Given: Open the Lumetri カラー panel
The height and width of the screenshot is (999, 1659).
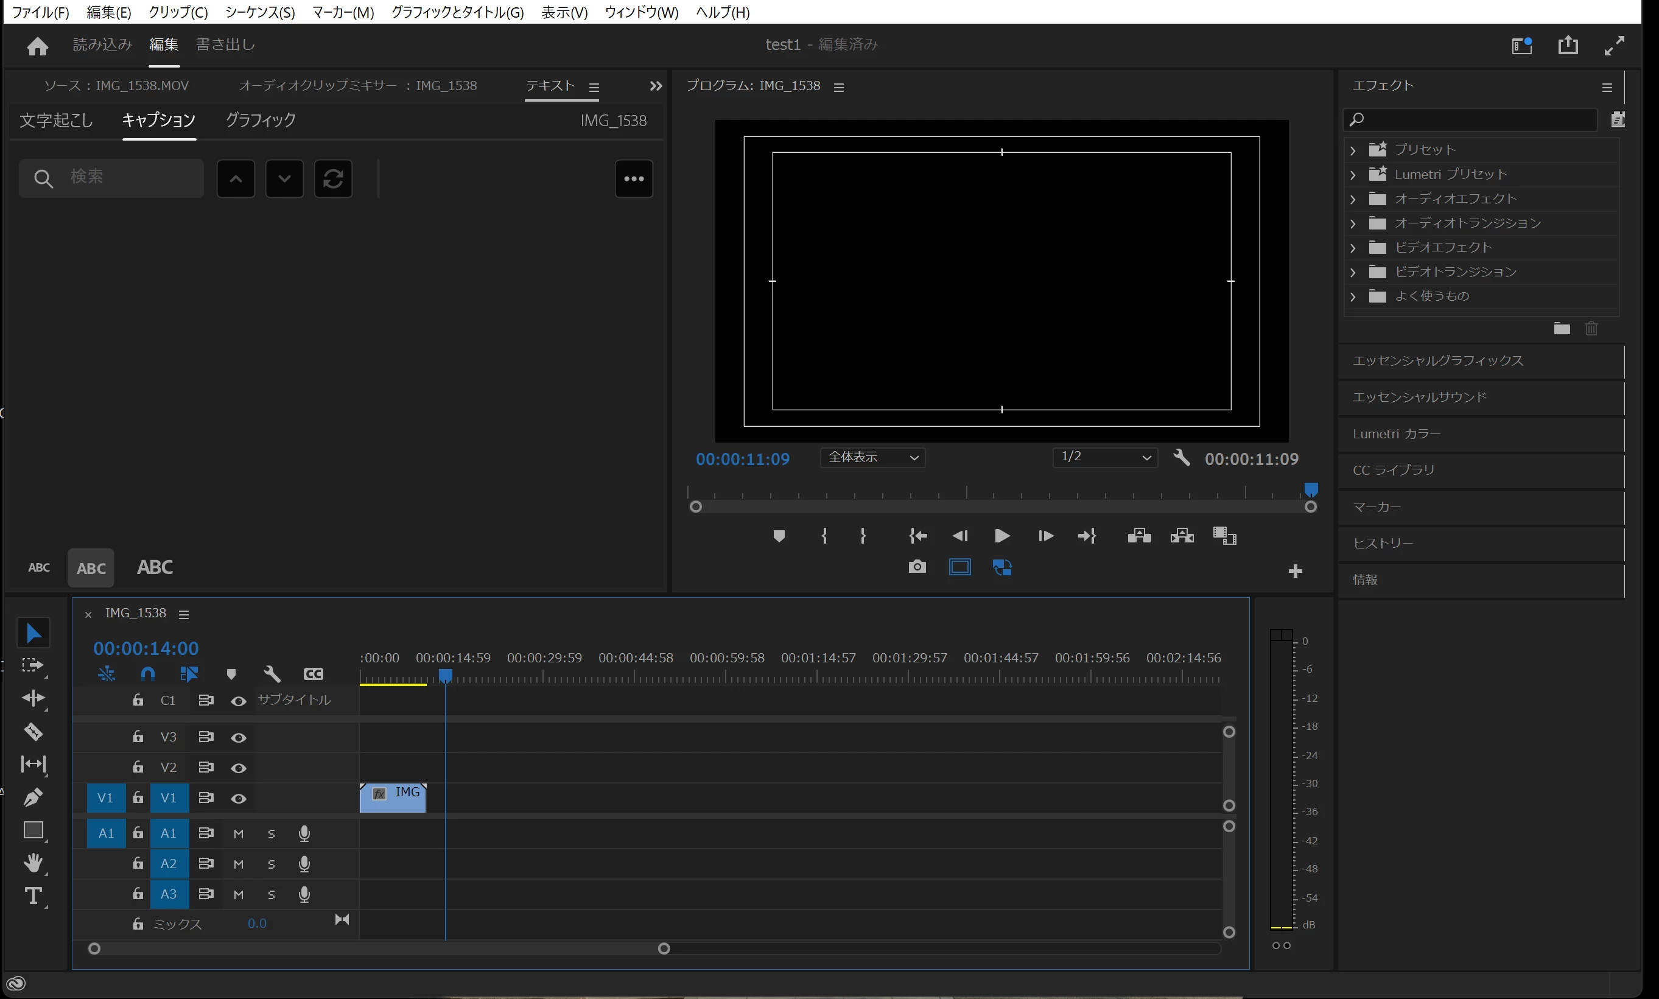Looking at the screenshot, I should coord(1397,434).
